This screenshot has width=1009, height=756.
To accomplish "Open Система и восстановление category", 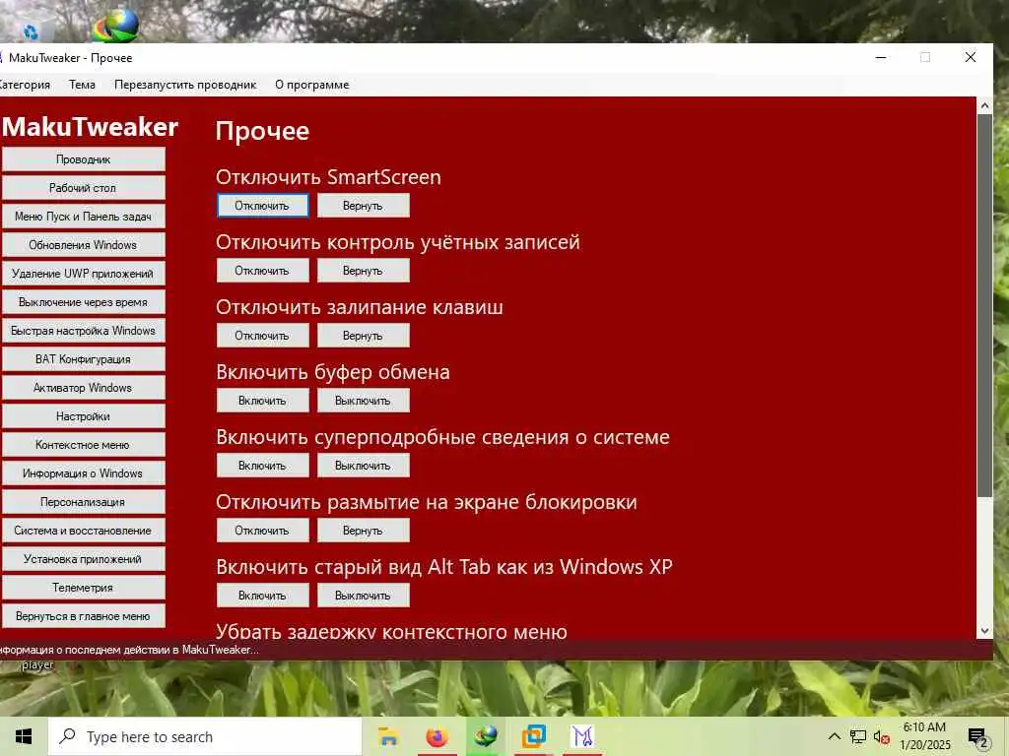I will 84,531.
